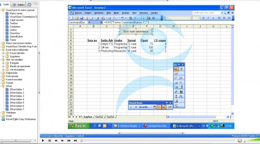Open the Araçlar menu
260x144 pixels.
(126, 13)
